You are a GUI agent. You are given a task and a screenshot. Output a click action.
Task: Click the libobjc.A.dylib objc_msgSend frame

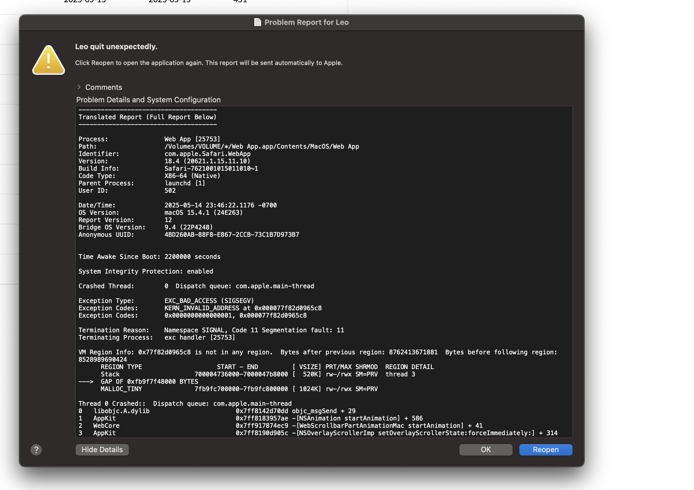coord(217,411)
